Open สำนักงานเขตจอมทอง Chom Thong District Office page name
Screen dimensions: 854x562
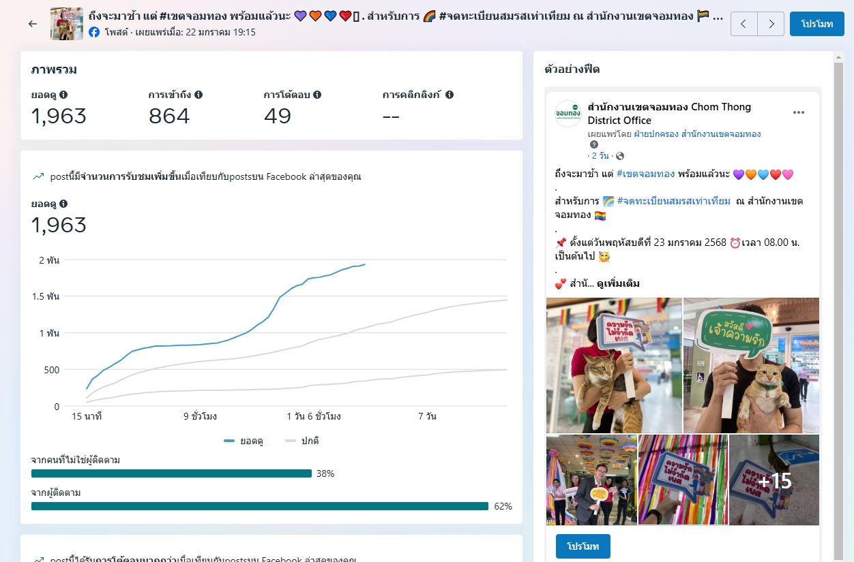669,113
